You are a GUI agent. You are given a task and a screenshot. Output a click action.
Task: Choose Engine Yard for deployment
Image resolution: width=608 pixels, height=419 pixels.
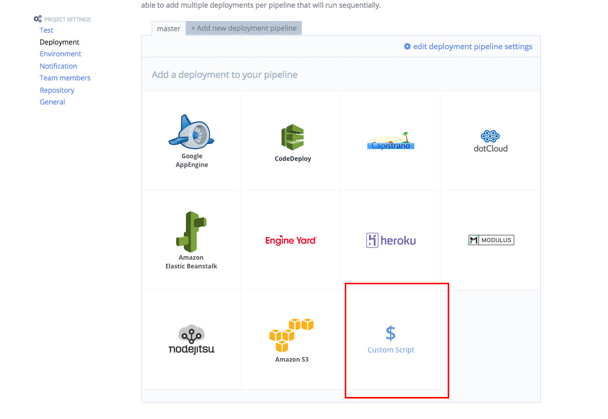click(291, 240)
